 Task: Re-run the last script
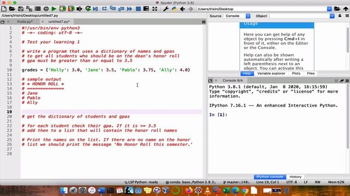tap(88, 9)
